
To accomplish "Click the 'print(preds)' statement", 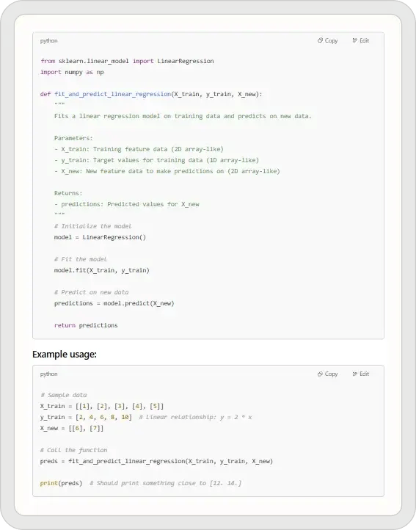I will coord(61,483).
